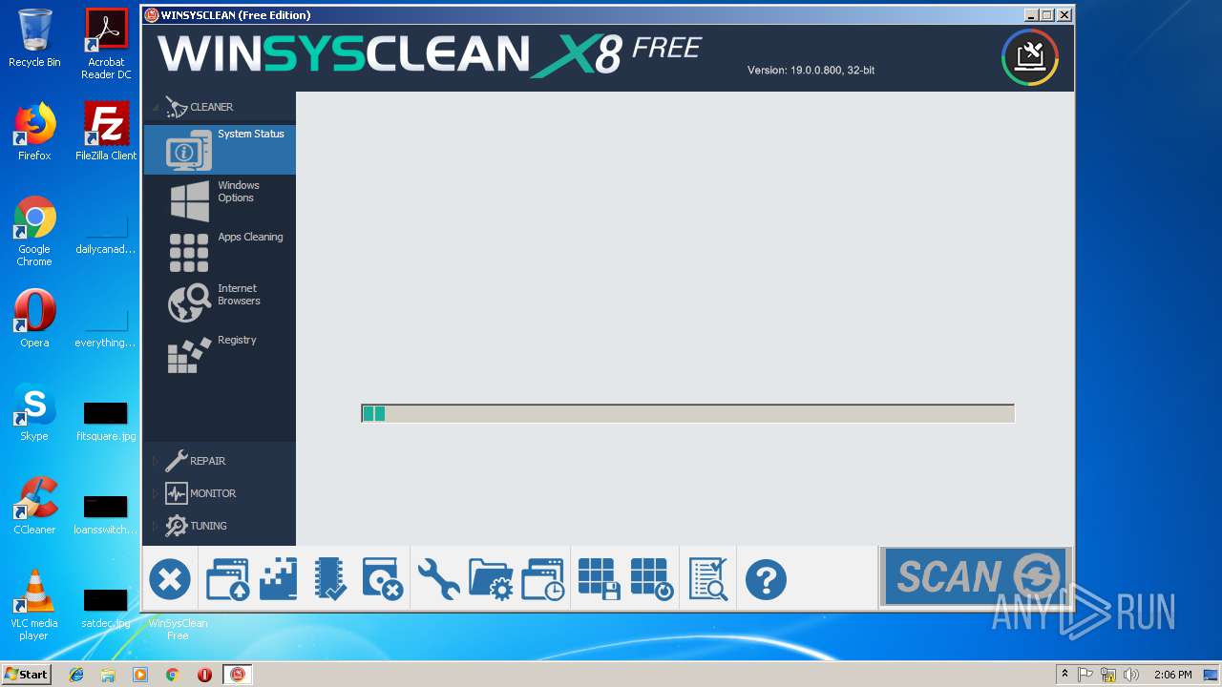
Task: Select WinSysClean taskbar button
Action: (238, 675)
